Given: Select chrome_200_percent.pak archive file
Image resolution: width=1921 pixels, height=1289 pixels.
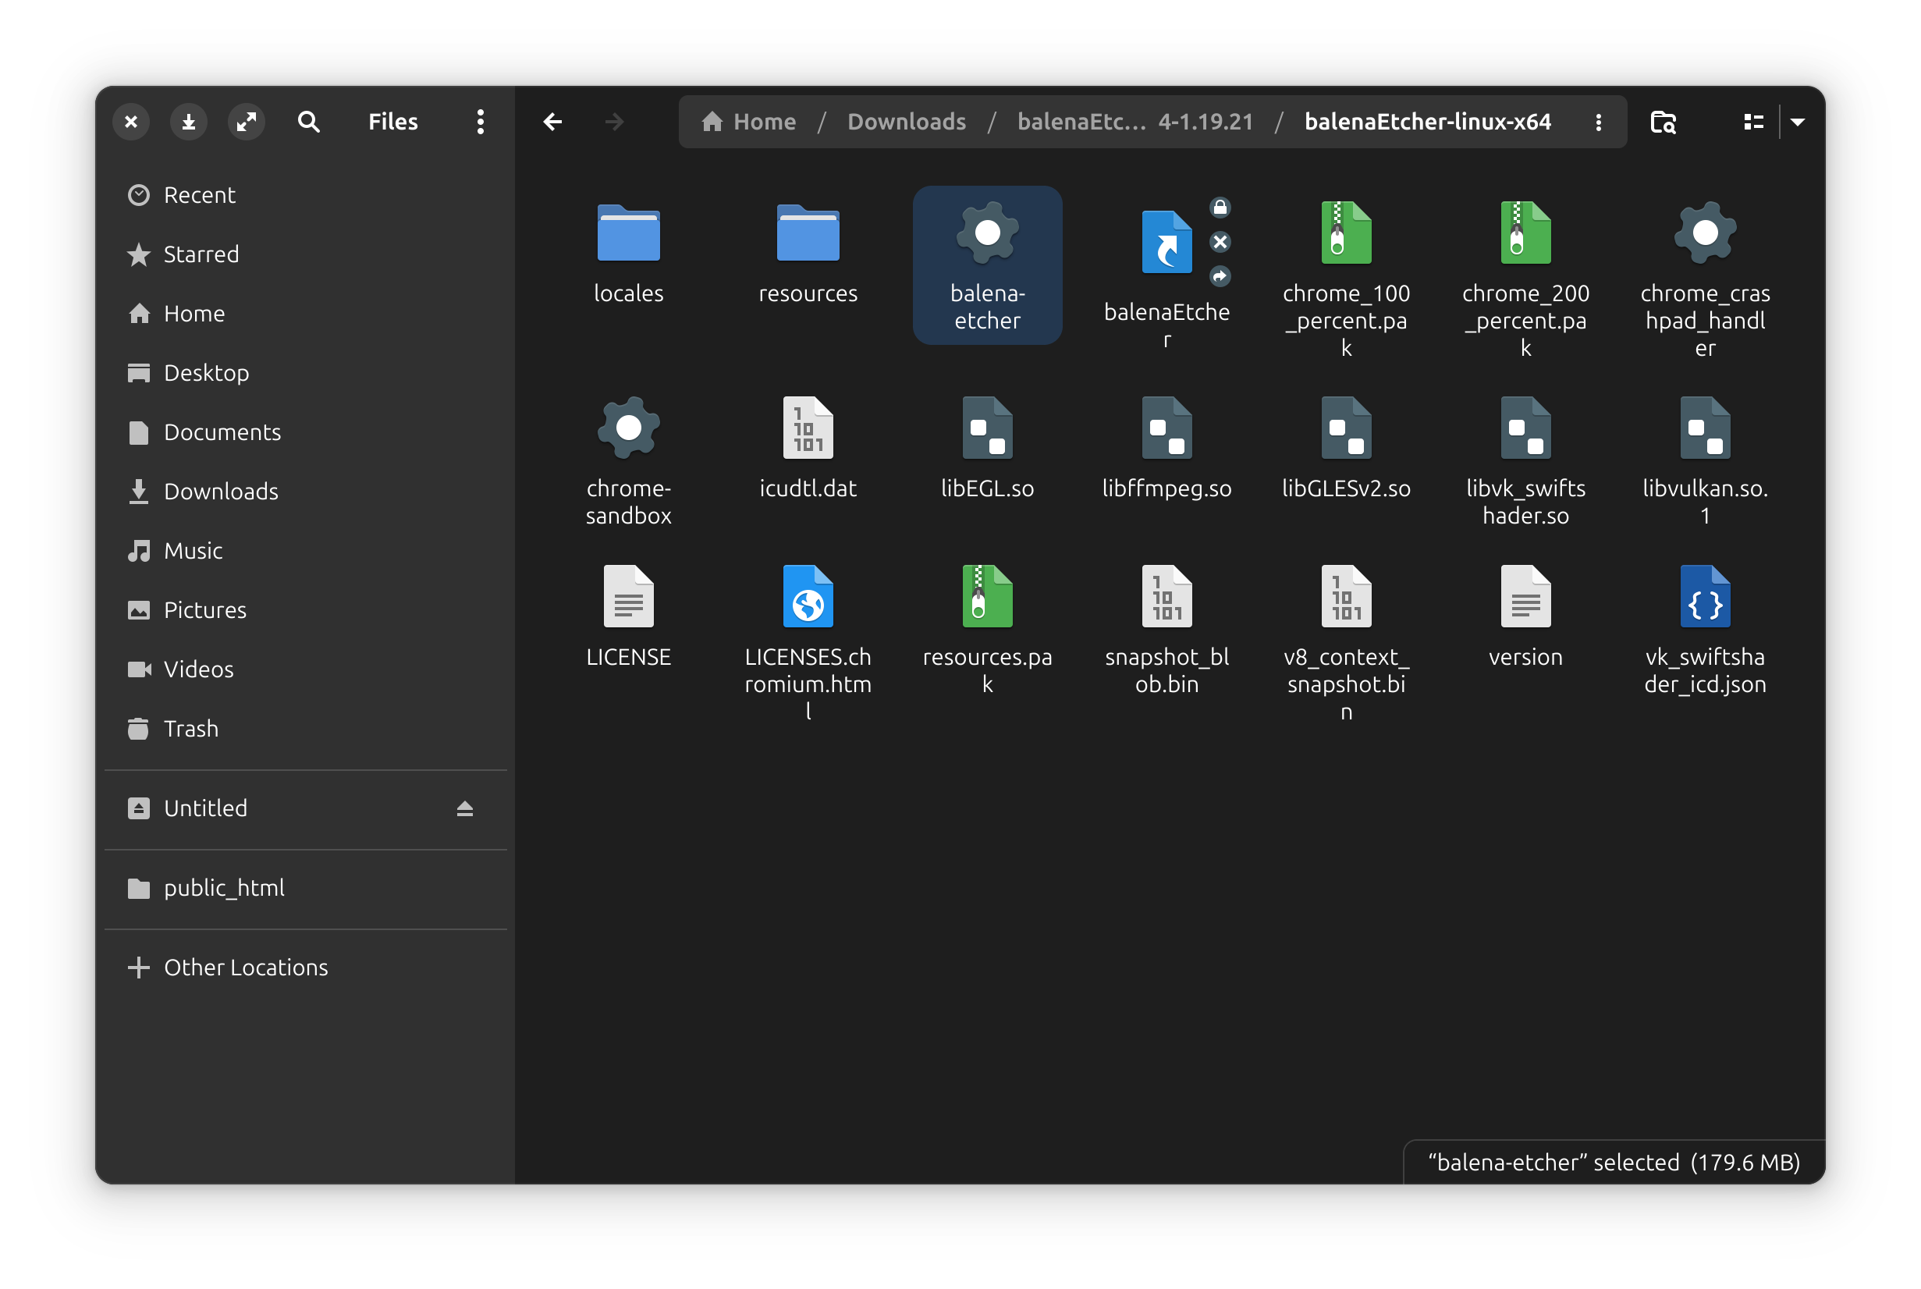Looking at the screenshot, I should pos(1525,233).
